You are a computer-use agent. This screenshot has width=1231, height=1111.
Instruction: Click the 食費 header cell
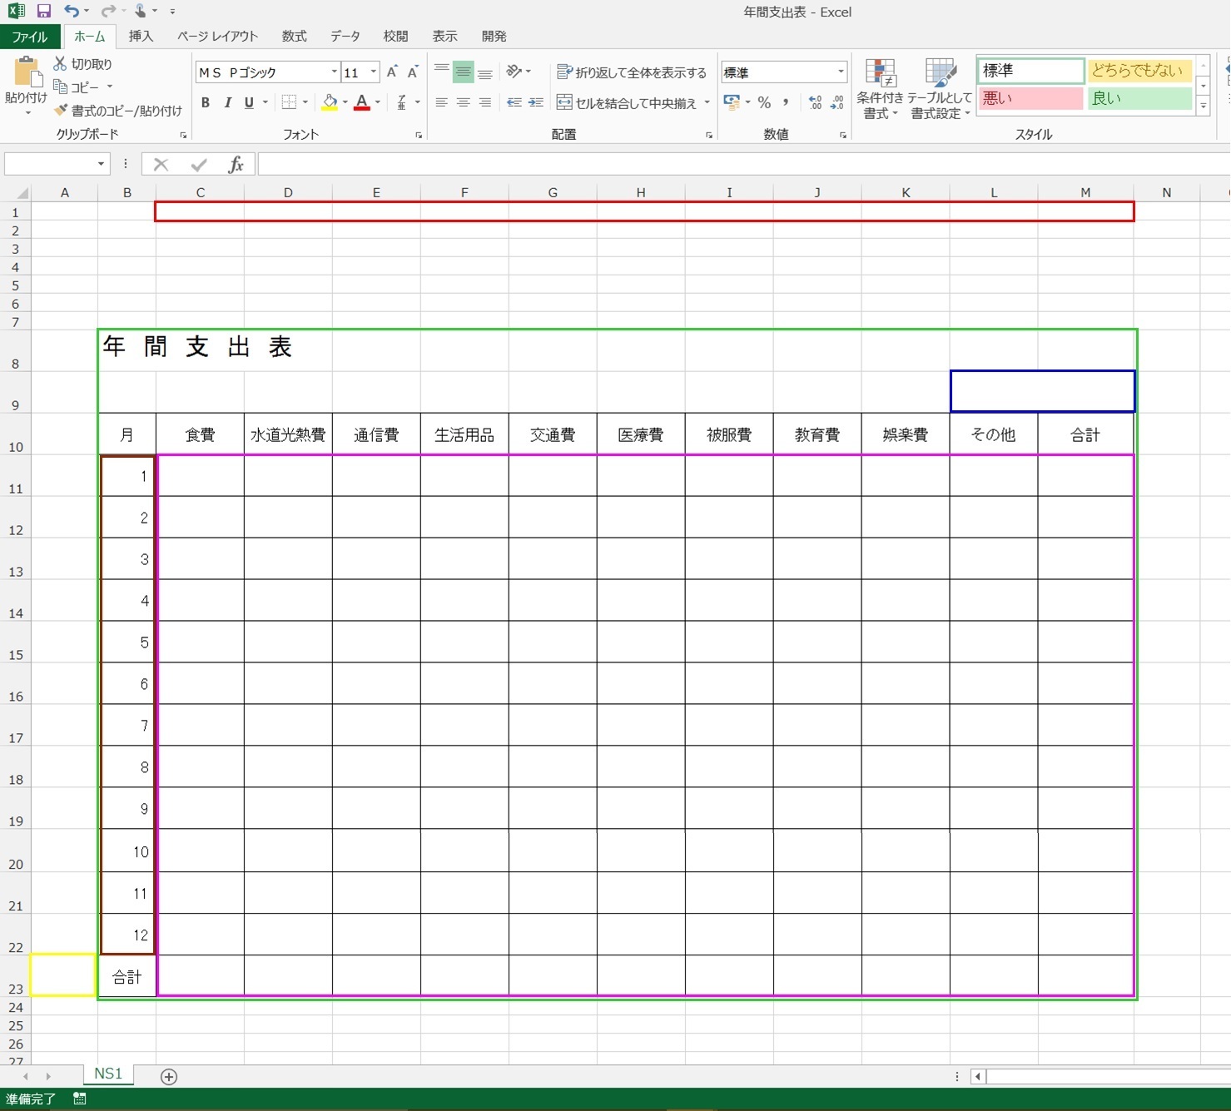click(x=200, y=434)
